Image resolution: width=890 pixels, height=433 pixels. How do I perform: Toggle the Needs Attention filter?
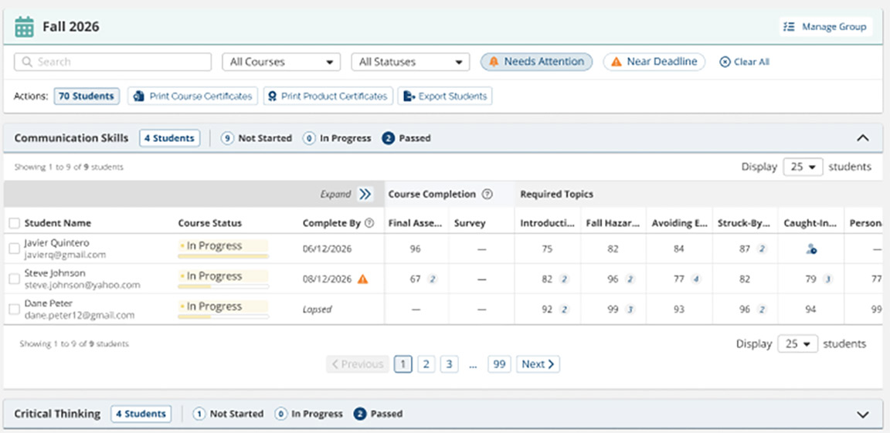coord(536,62)
